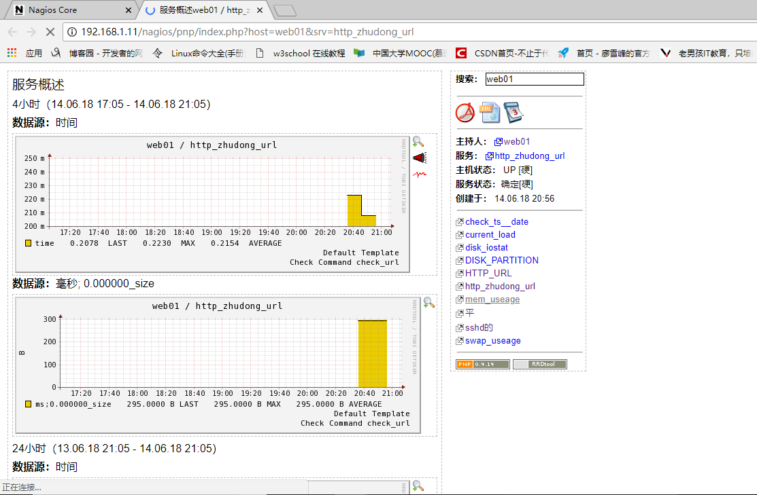Click the search field containing web01
Screen dimensions: 757x495
pyautogui.click(x=535, y=79)
